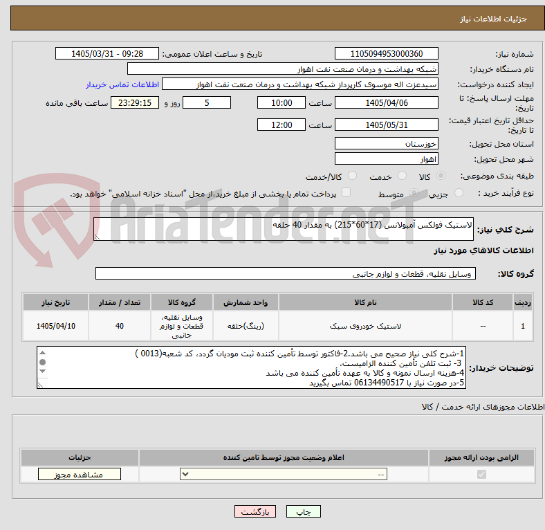Select the کالا radio button
The height and width of the screenshot is (530, 545).
pyautogui.click(x=441, y=176)
